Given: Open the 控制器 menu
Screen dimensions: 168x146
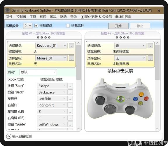Looking at the screenshot, I should [x=21, y=17].
